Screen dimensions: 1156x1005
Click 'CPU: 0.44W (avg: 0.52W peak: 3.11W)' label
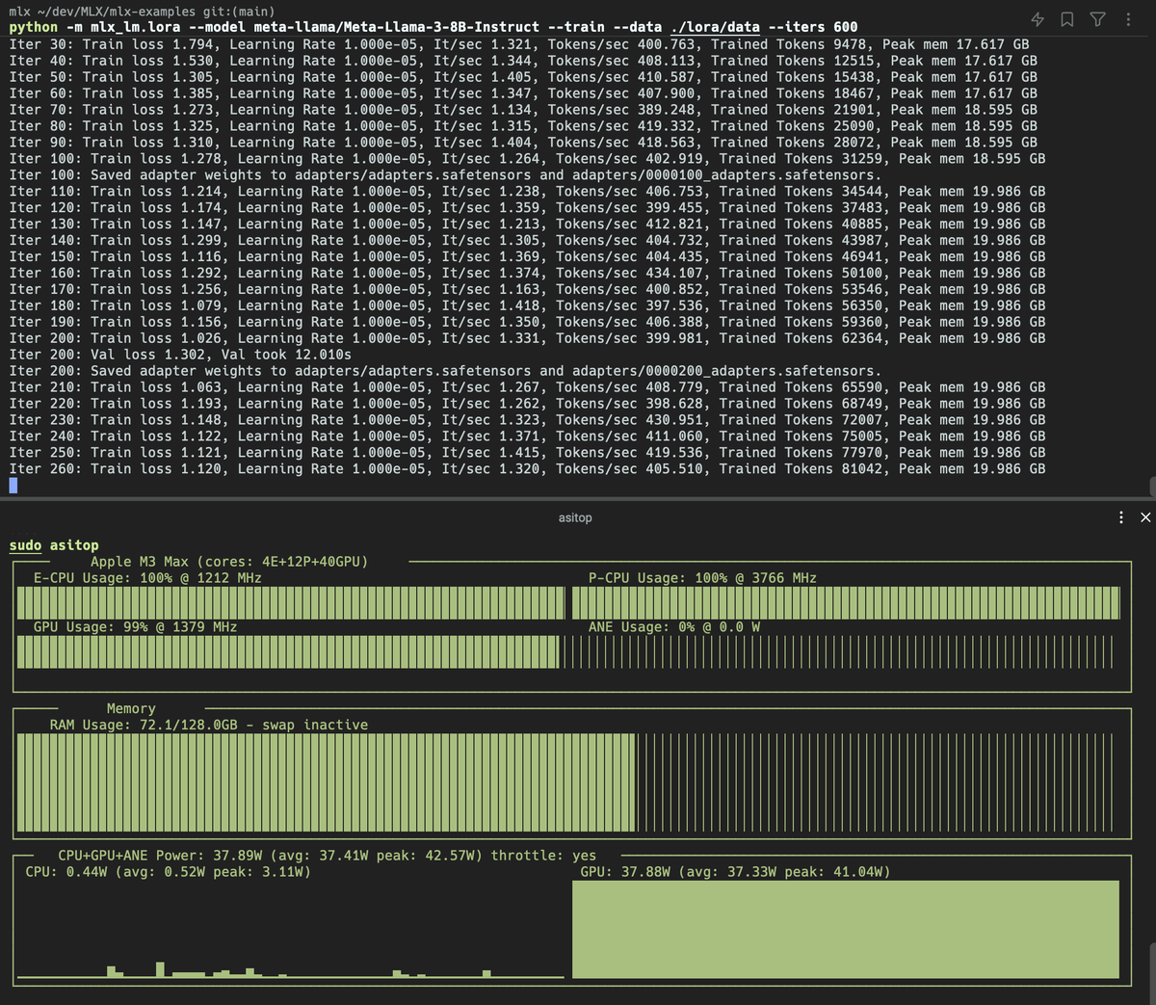coord(168,872)
